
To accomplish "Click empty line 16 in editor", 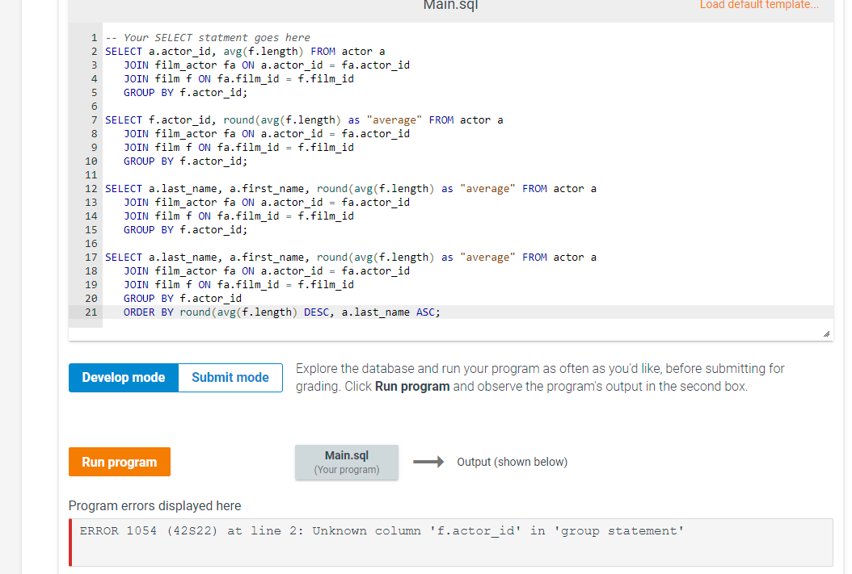I will 467,244.
